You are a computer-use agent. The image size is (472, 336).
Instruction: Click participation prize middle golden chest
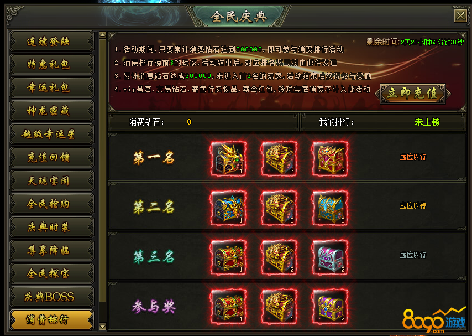pyautogui.click(x=279, y=307)
